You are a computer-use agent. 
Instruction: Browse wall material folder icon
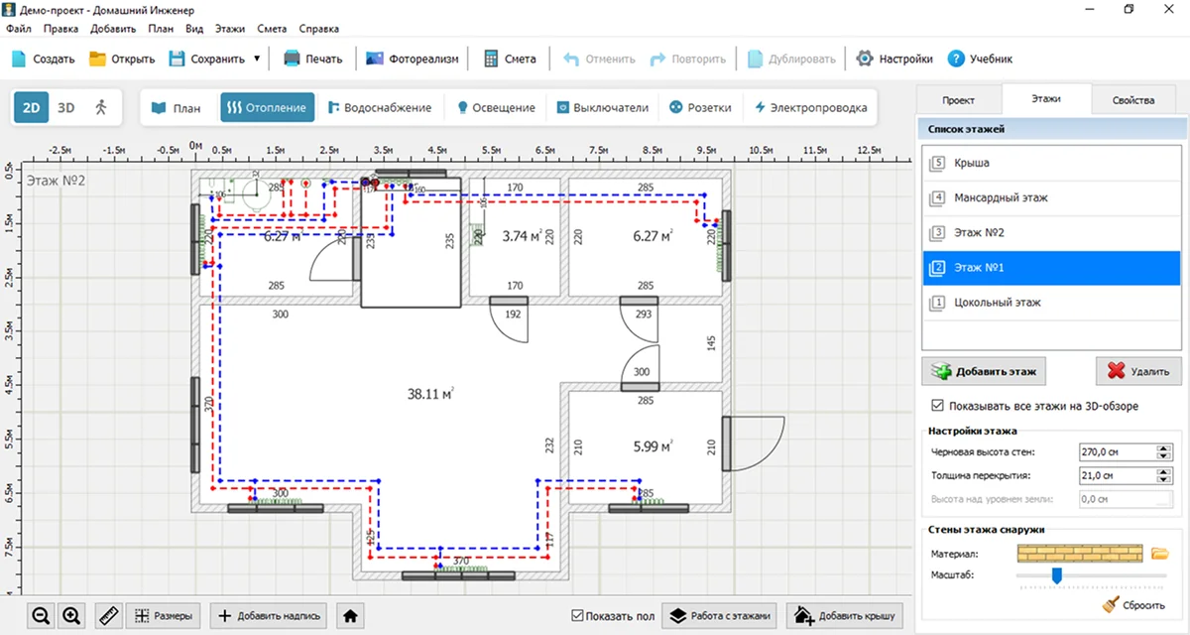(1159, 552)
